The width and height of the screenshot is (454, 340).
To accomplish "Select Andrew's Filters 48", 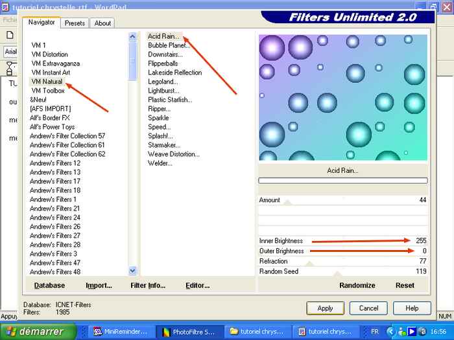I will 55,272.
